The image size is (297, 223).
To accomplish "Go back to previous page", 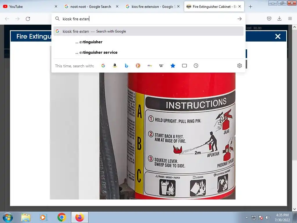I will (x=7, y=19).
